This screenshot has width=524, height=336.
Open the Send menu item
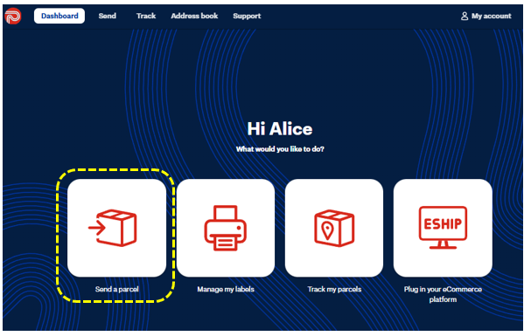pyautogui.click(x=108, y=16)
